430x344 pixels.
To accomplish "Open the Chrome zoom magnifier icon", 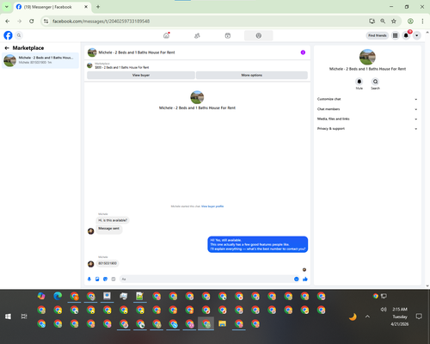I will (383, 21).
